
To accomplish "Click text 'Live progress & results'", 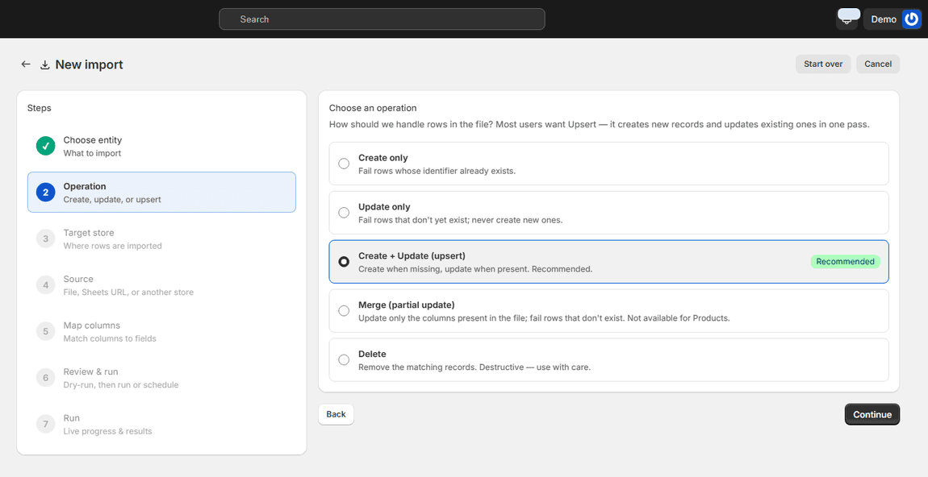I will tap(107, 431).
